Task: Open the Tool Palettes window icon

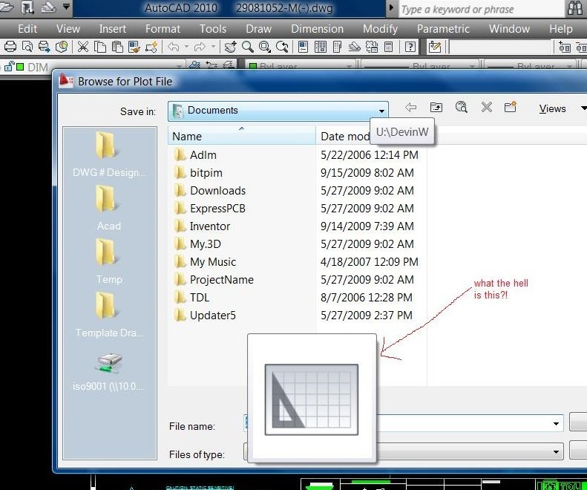Action: click(x=338, y=47)
